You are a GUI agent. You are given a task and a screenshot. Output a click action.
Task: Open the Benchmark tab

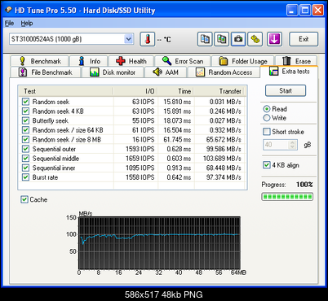click(39, 61)
